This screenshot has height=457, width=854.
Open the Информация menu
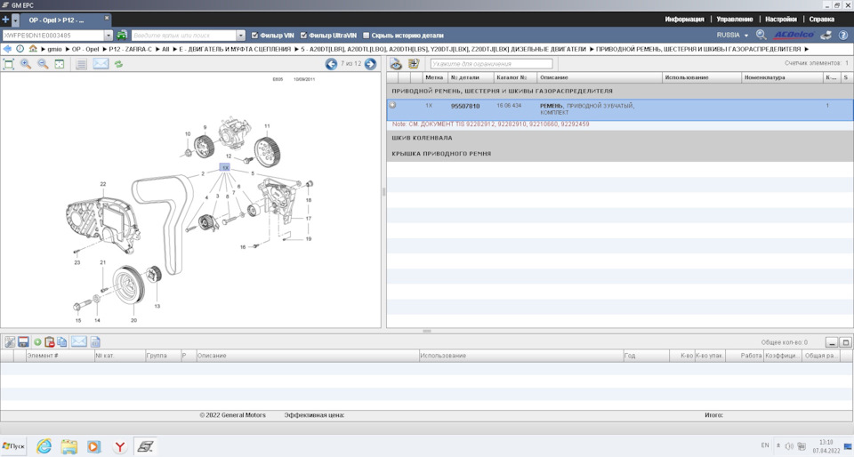click(x=684, y=19)
